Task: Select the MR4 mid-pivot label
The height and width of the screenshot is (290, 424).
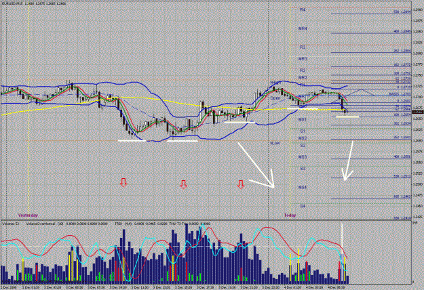Action: 303,28
